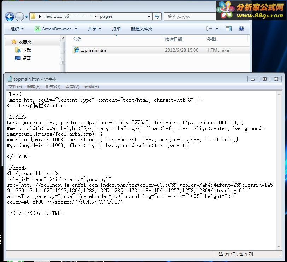Close the Notepad window
The height and width of the screenshot is (262, 287).
[x=276, y=79]
